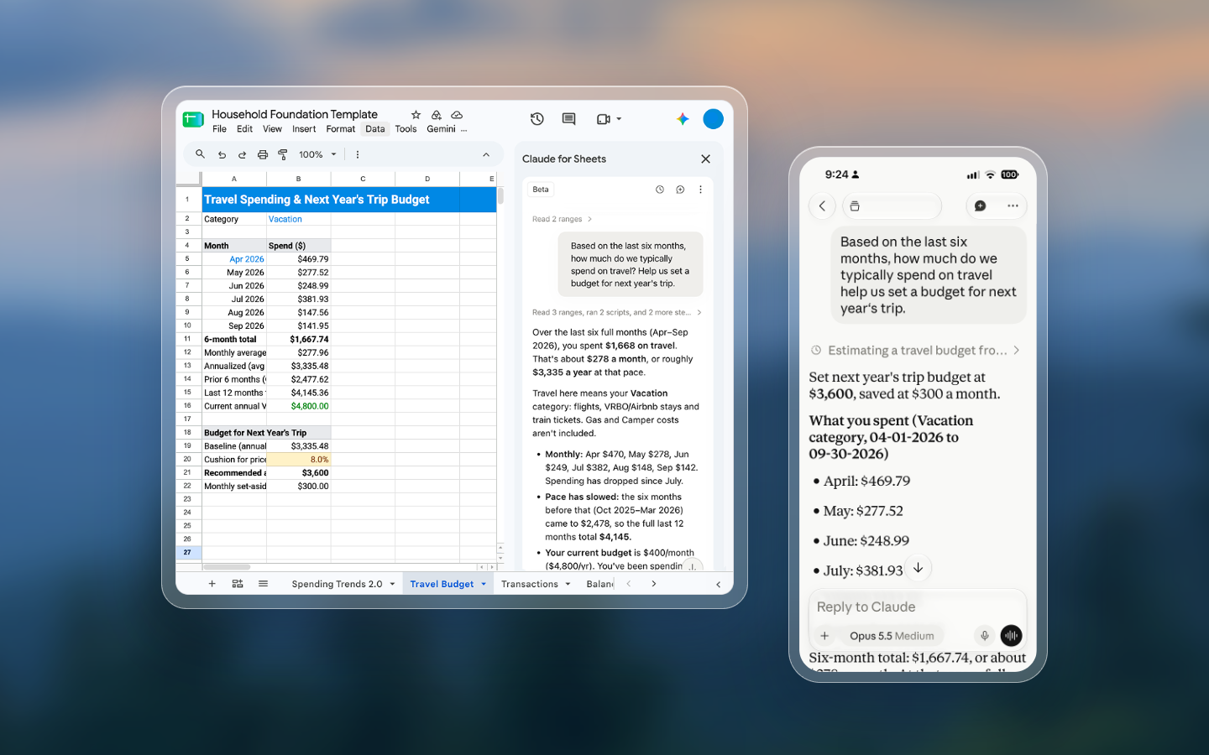
Task: Select the paint format tool
Action: click(x=283, y=154)
